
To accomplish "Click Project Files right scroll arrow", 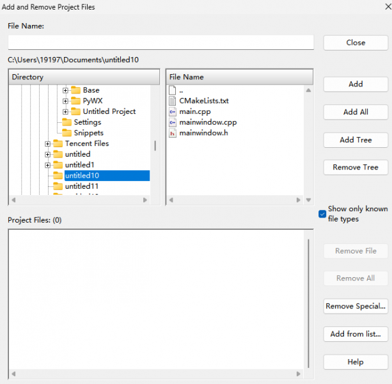I will [x=298, y=374].
